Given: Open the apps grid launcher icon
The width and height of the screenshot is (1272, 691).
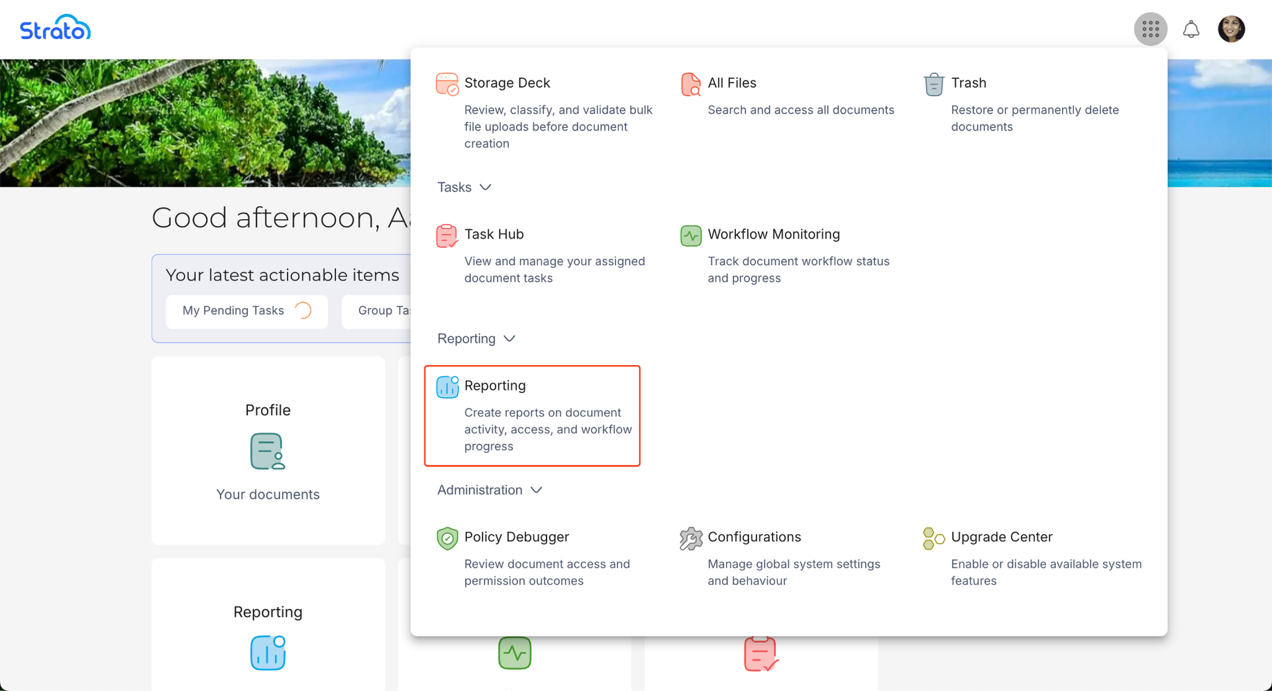Looking at the screenshot, I should (1150, 29).
